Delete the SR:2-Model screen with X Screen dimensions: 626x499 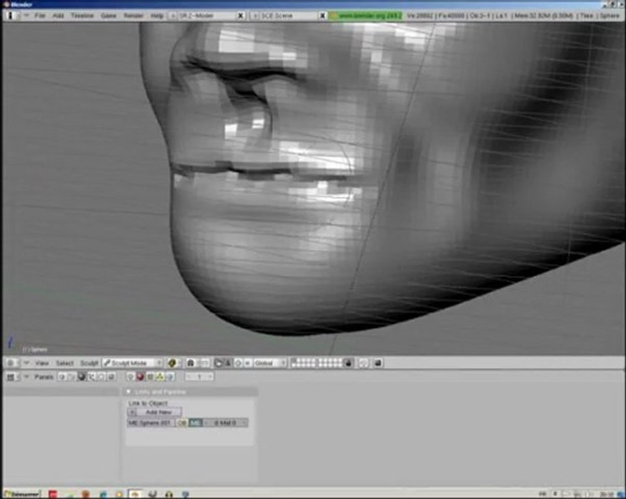(241, 15)
